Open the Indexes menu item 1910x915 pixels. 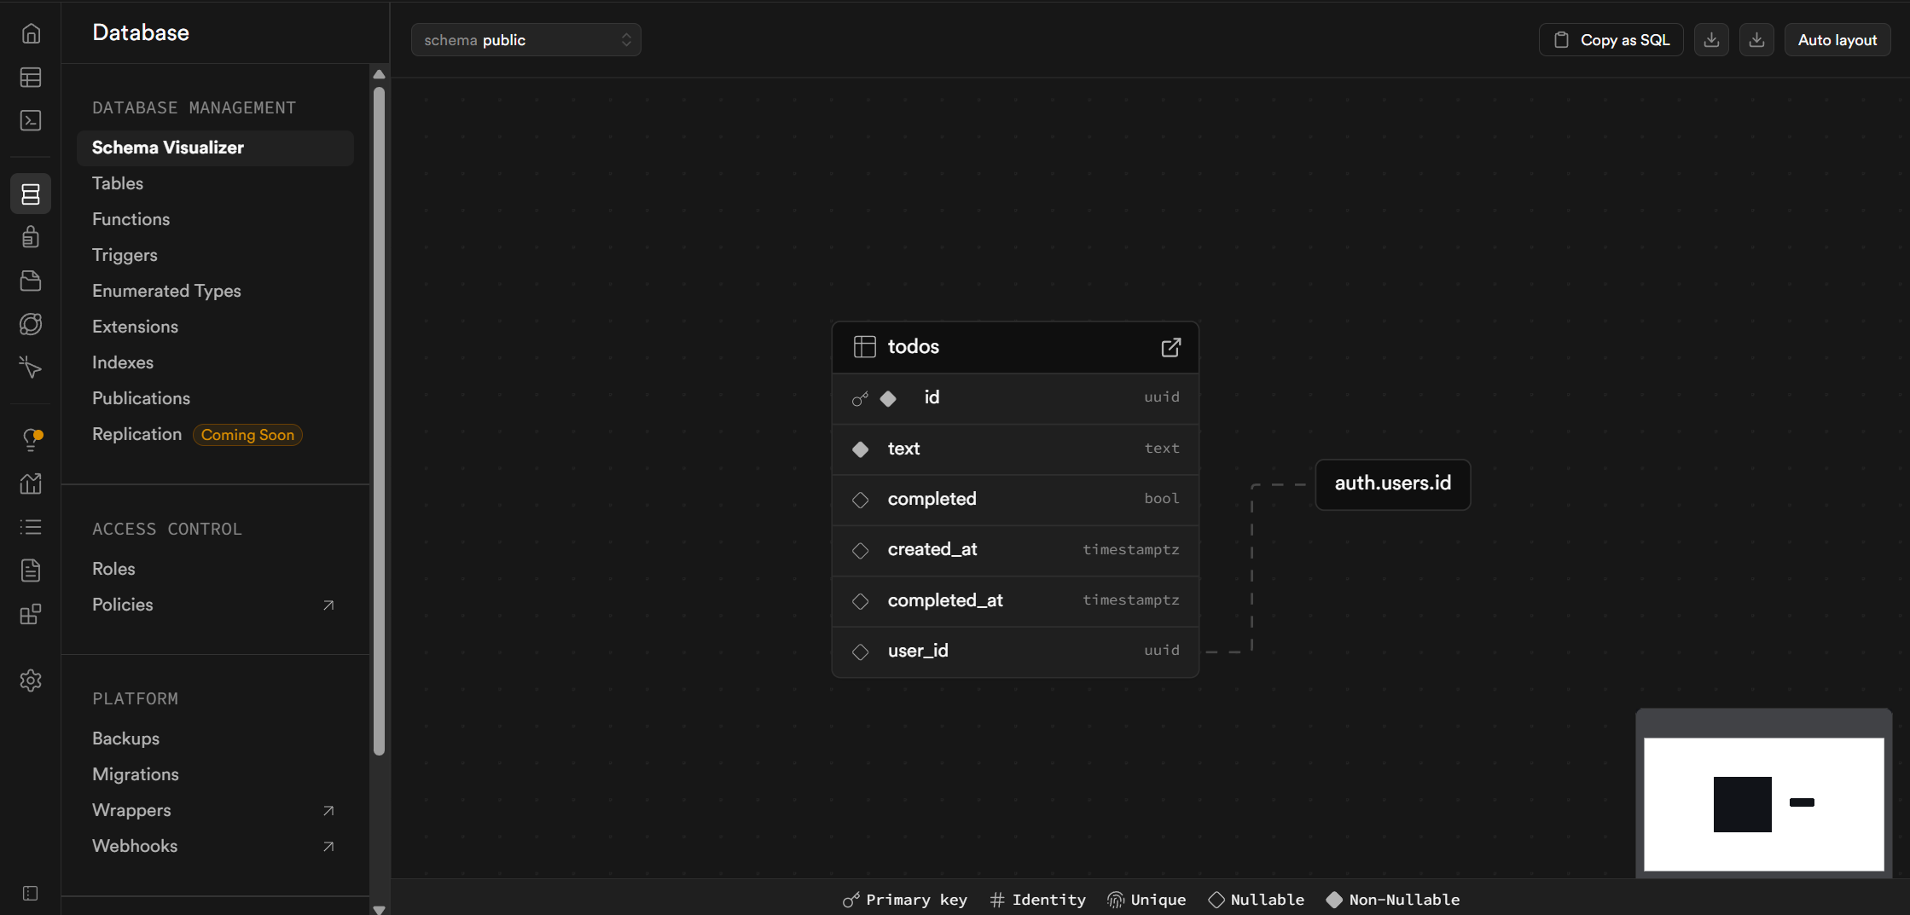pyautogui.click(x=123, y=362)
